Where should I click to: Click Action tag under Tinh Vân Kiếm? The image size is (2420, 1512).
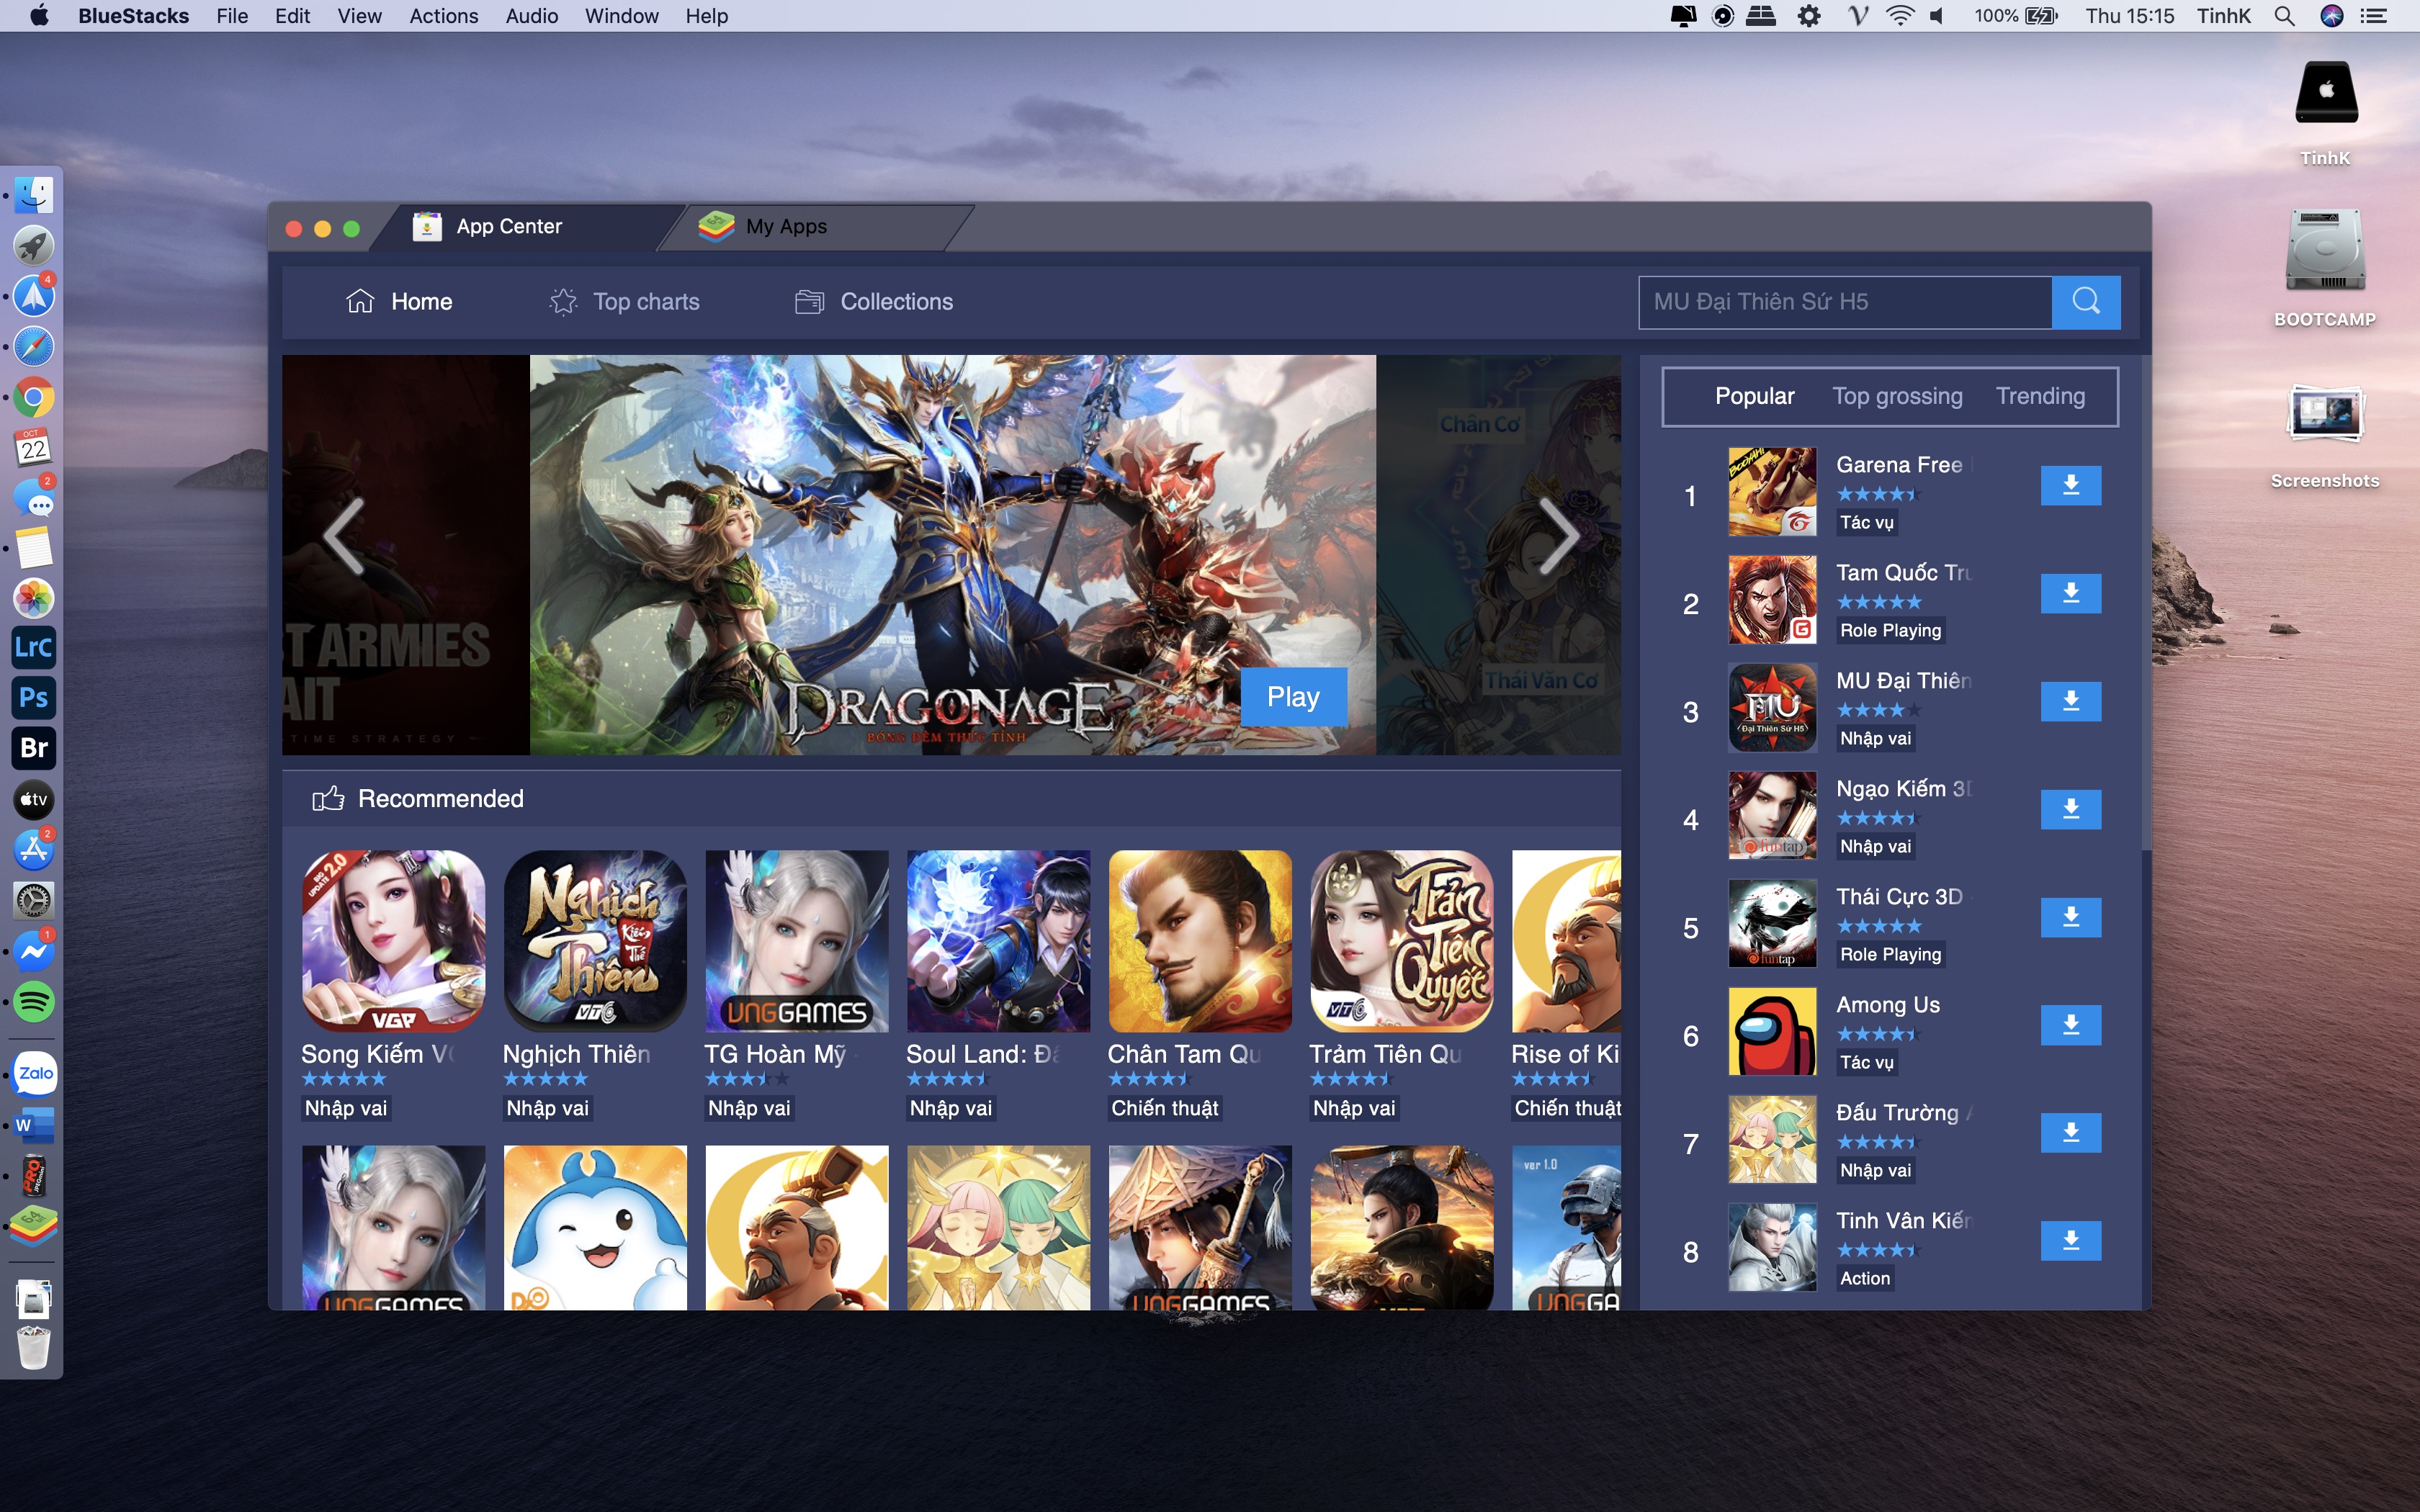click(1865, 1279)
